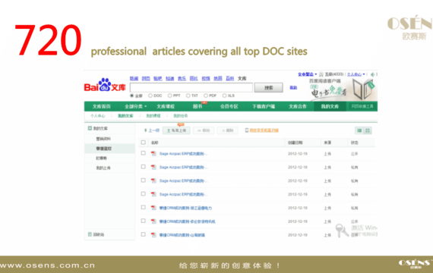Screen dimensions: 433x273
Task: Open the 文章聚合 dropdown at top right
Action: point(308,74)
